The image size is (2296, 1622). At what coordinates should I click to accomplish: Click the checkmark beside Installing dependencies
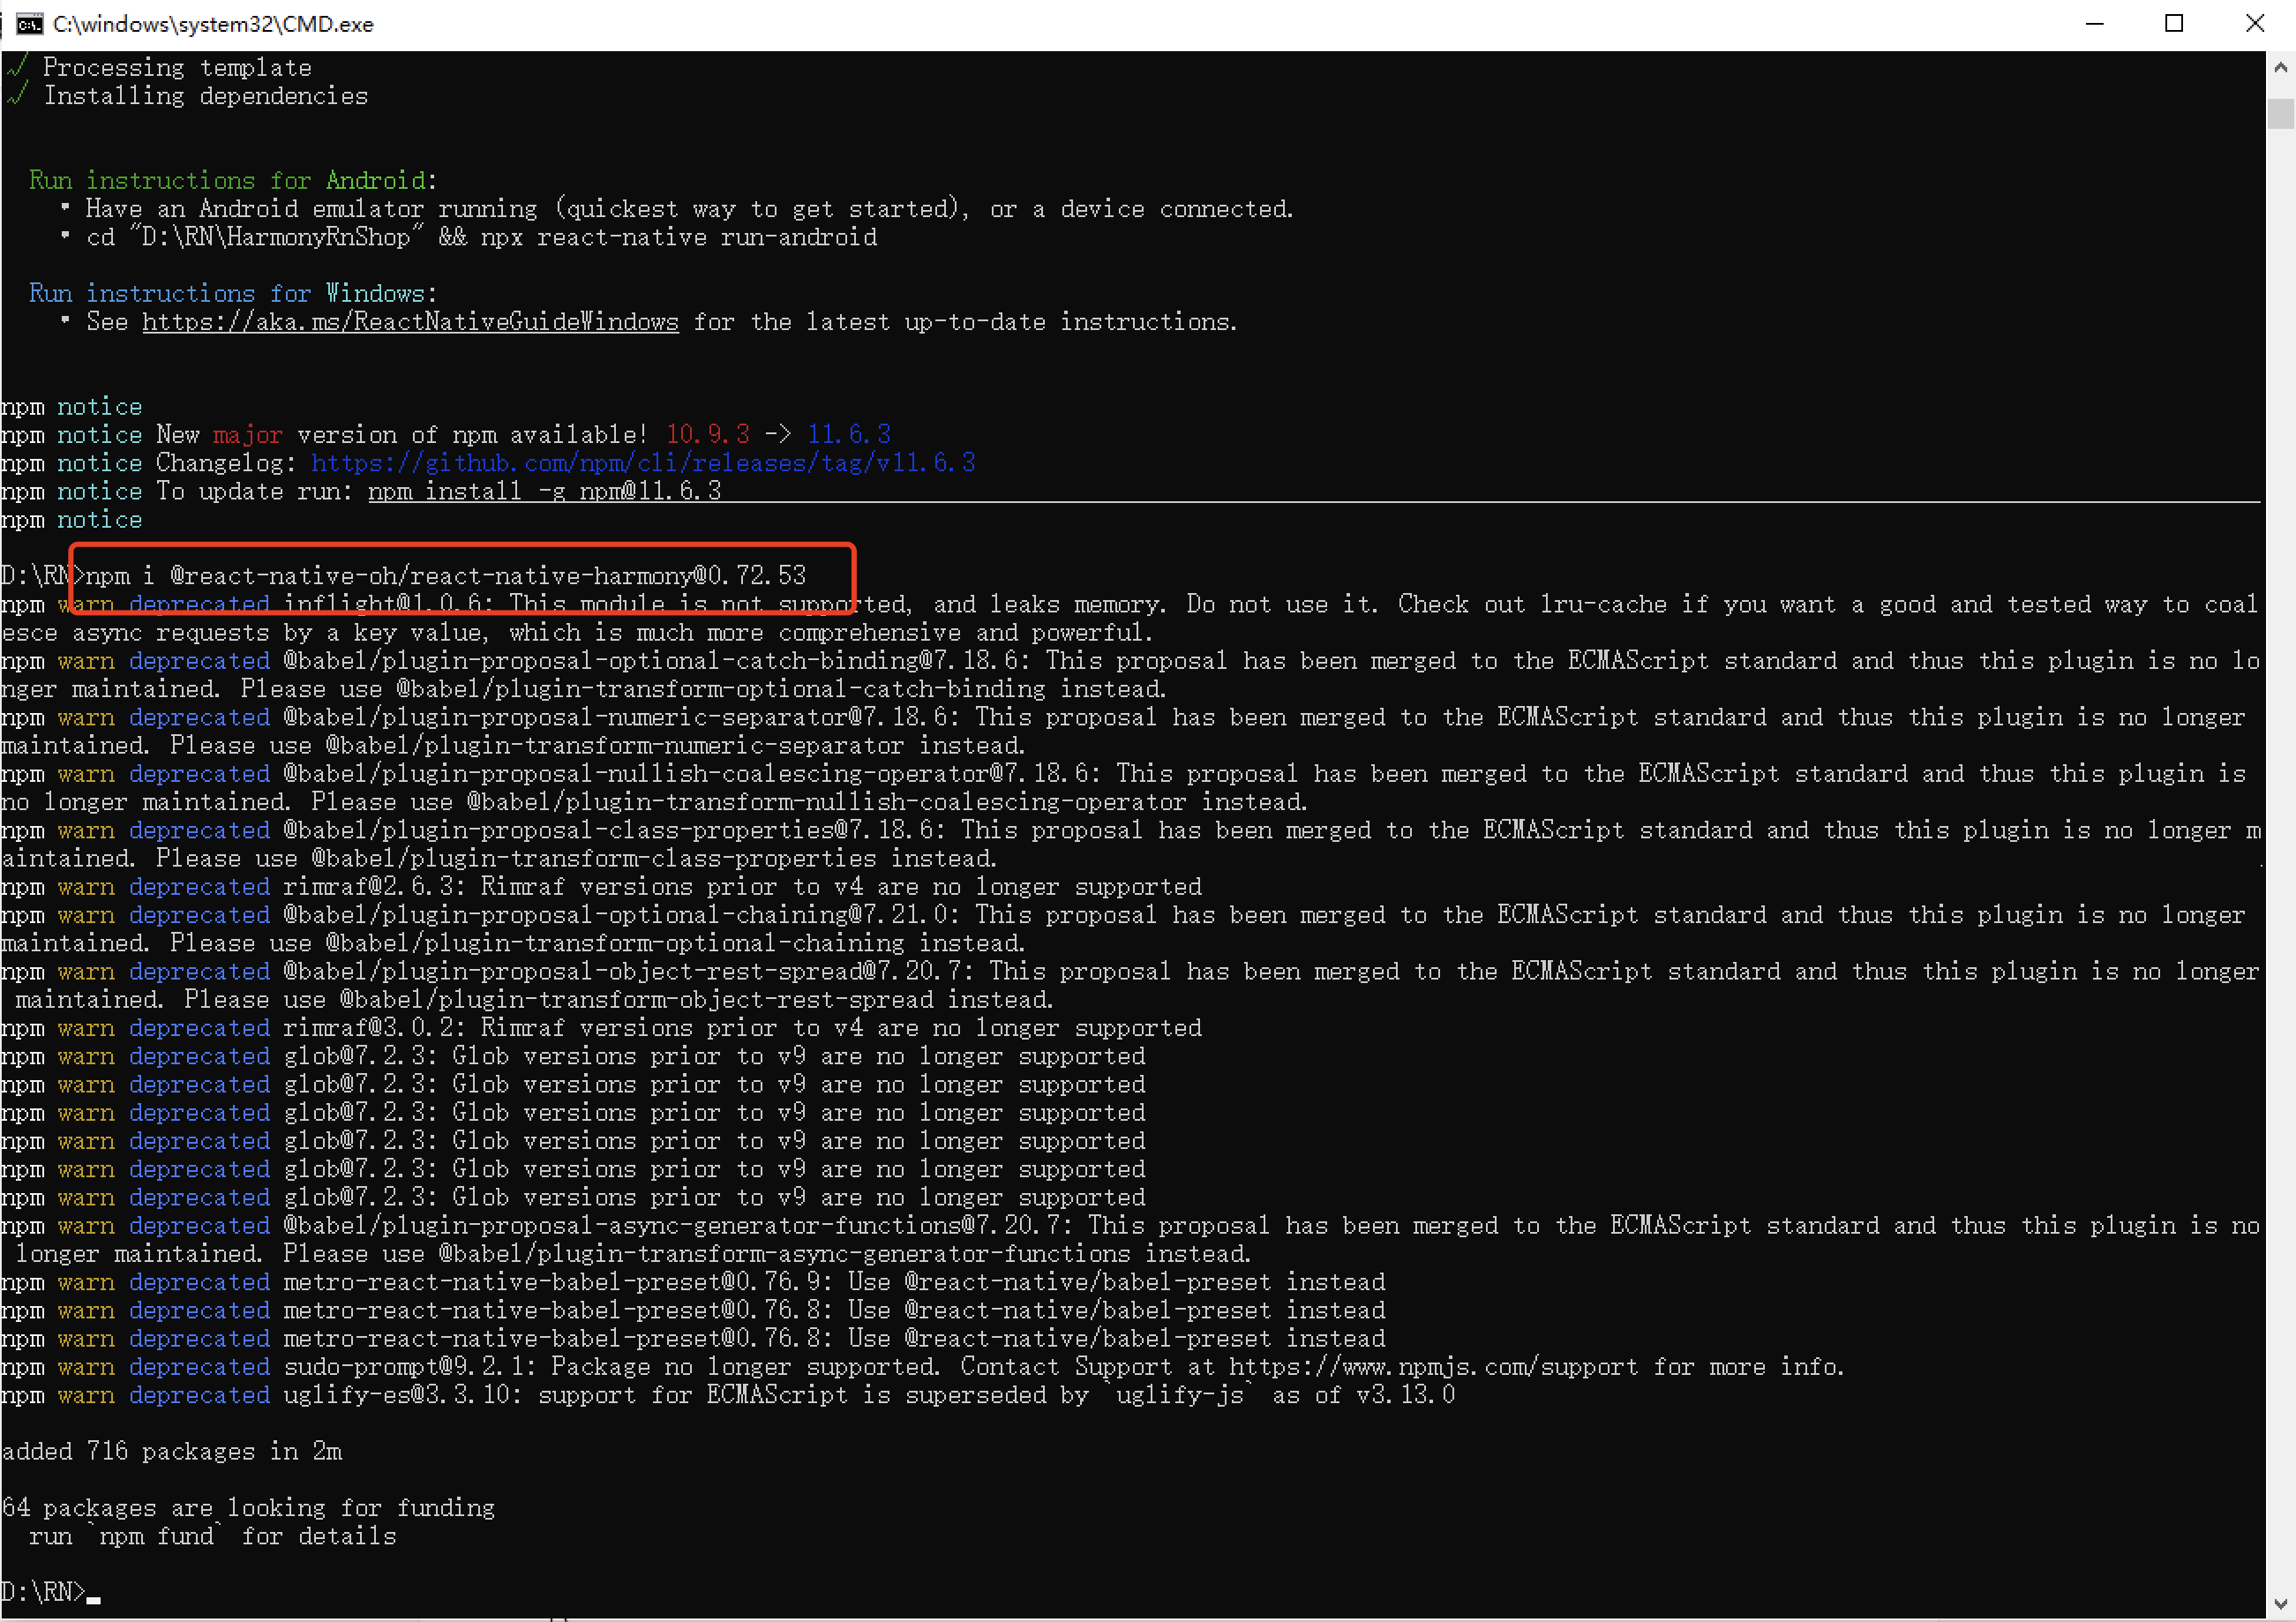(17, 96)
